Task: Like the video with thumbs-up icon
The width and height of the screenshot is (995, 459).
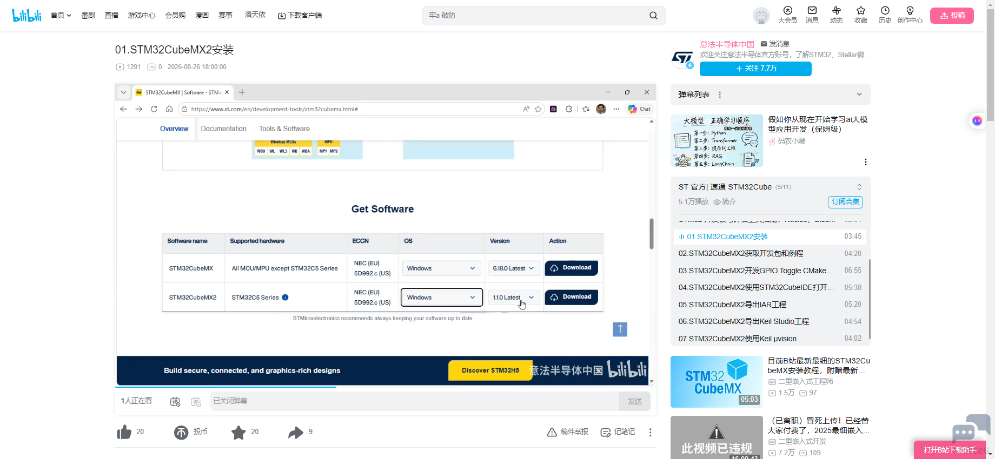Action: click(124, 432)
